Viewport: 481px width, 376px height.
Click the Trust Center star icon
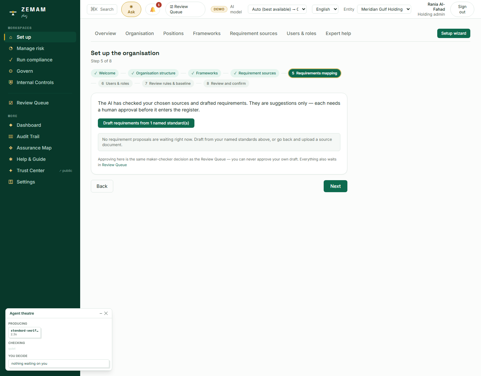11,170
